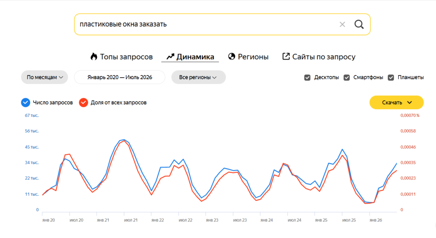Toggle the red Доля от всех запросов checkmark

83,102
